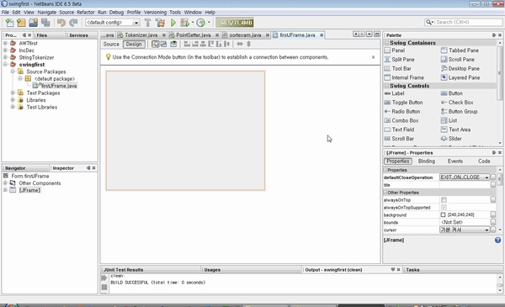Expand the Libraries node
Image resolution: width=505 pixels, height=307 pixels.
coord(13,100)
